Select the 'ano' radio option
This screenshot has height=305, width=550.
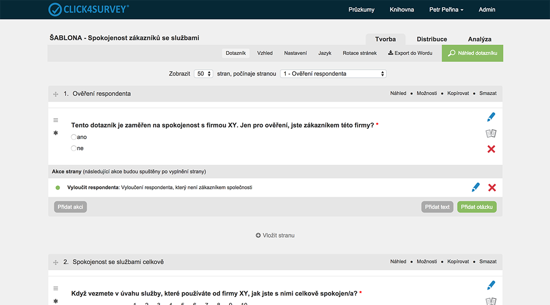(74, 137)
